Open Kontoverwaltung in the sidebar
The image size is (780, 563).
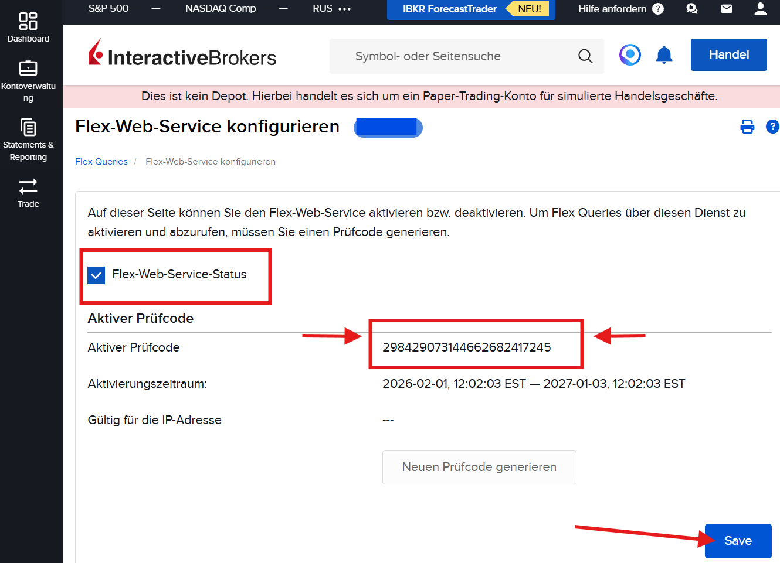[28, 79]
